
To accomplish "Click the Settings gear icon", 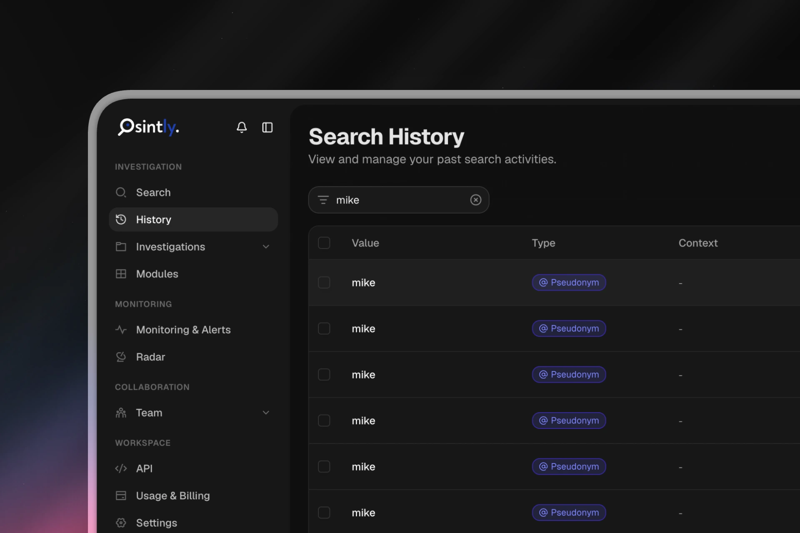I will [x=121, y=523].
